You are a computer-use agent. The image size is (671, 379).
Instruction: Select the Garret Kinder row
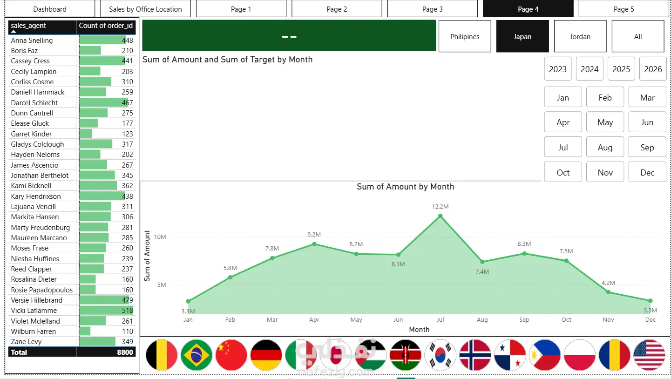[x=72, y=134]
